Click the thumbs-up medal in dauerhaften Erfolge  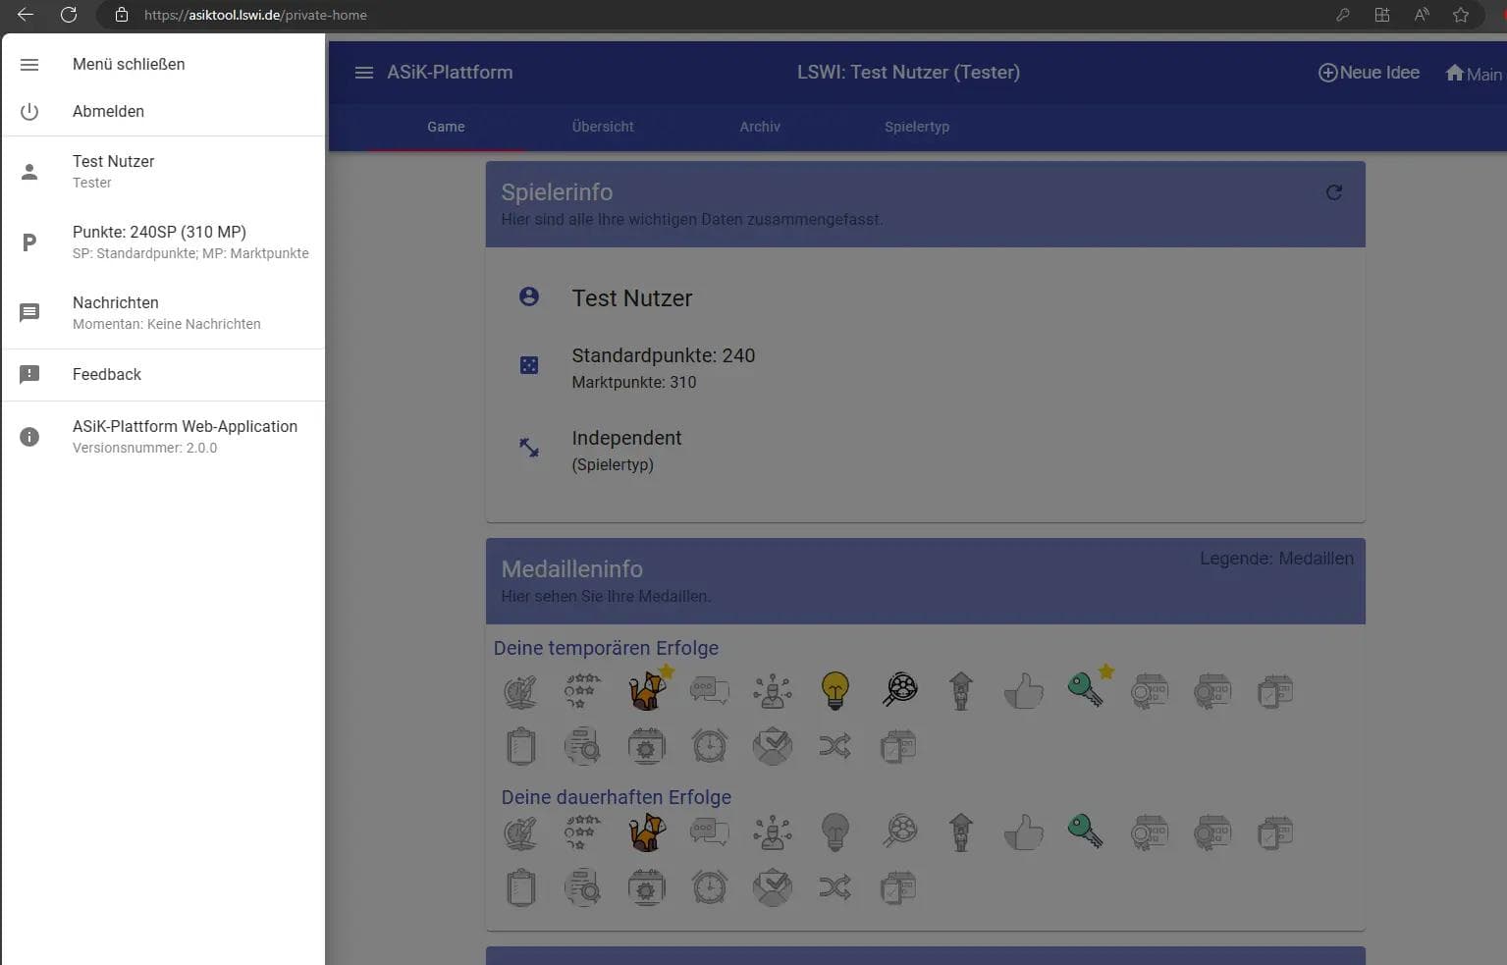click(x=1023, y=832)
